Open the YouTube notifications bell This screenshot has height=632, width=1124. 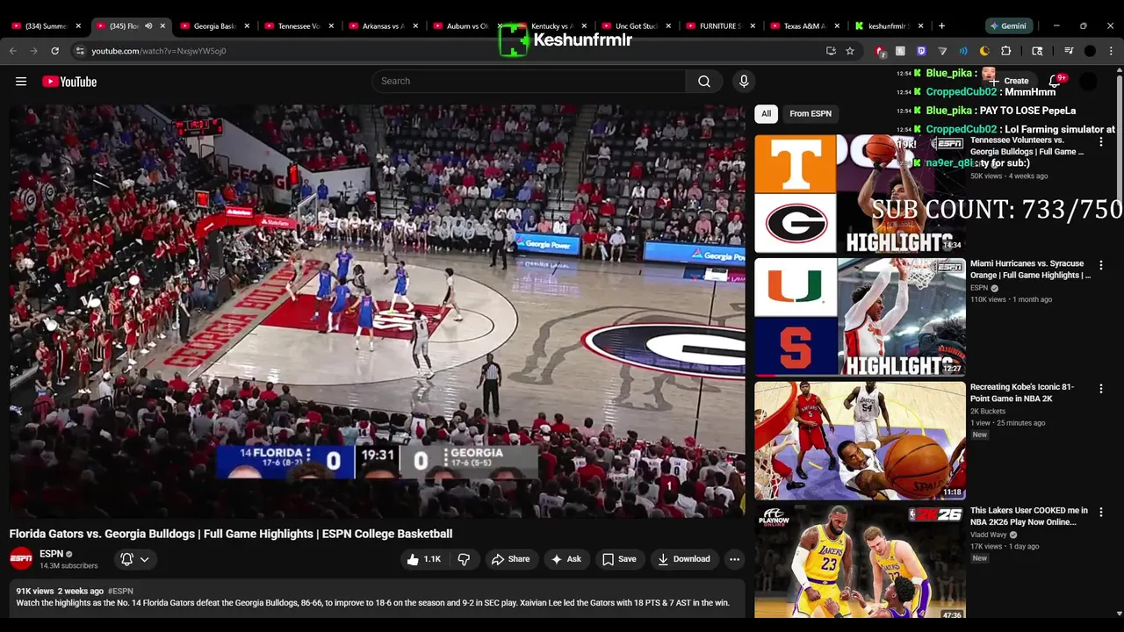(x=1055, y=81)
